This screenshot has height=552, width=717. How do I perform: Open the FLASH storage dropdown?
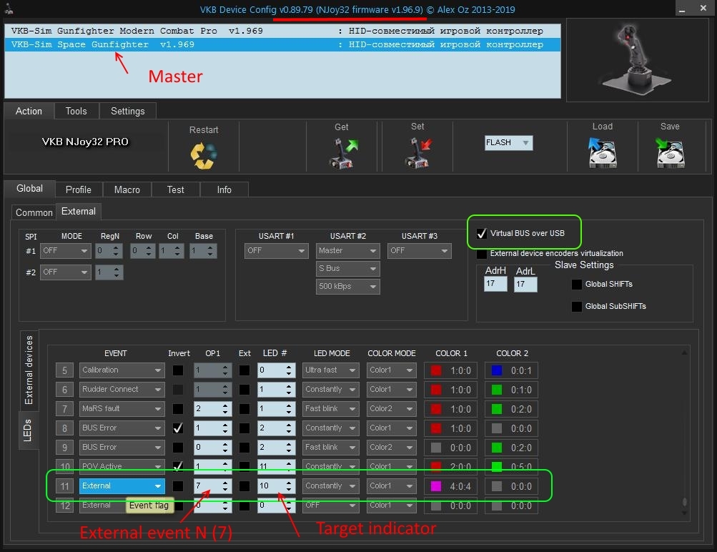[508, 143]
